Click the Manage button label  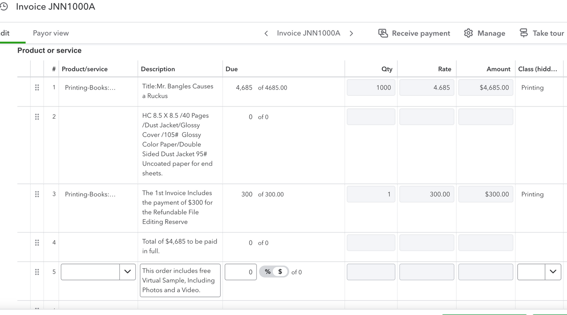491,33
